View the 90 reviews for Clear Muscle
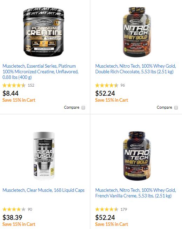 30,209
